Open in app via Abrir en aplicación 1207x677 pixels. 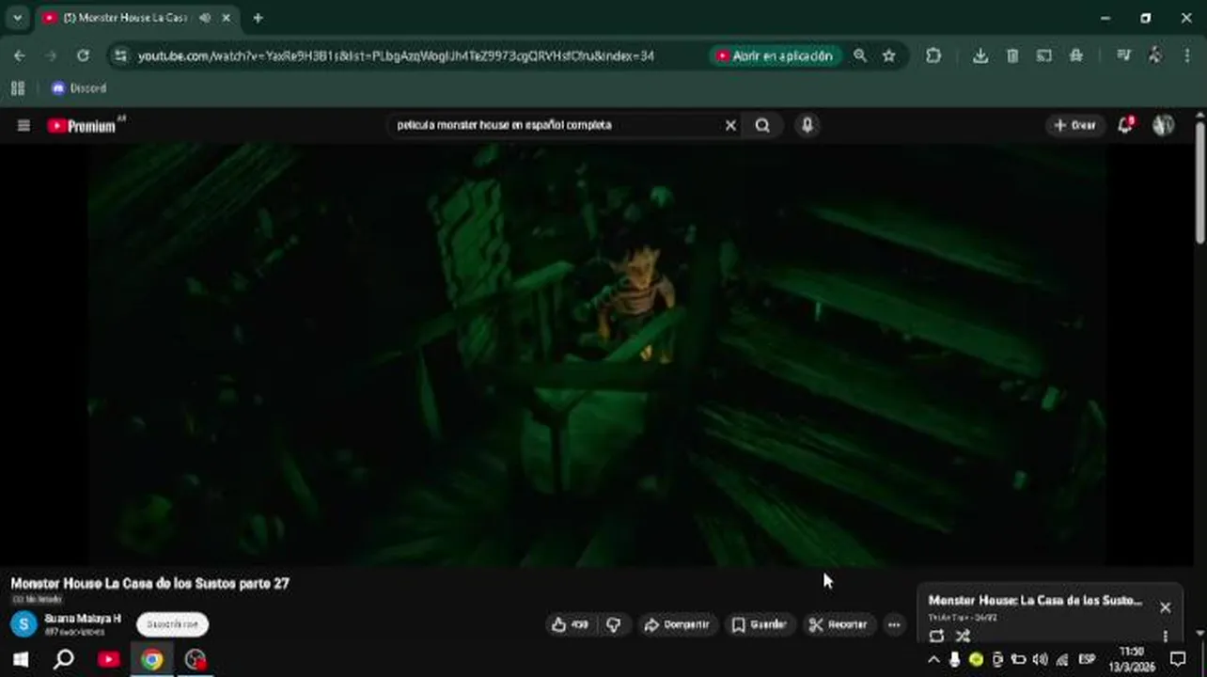point(775,56)
